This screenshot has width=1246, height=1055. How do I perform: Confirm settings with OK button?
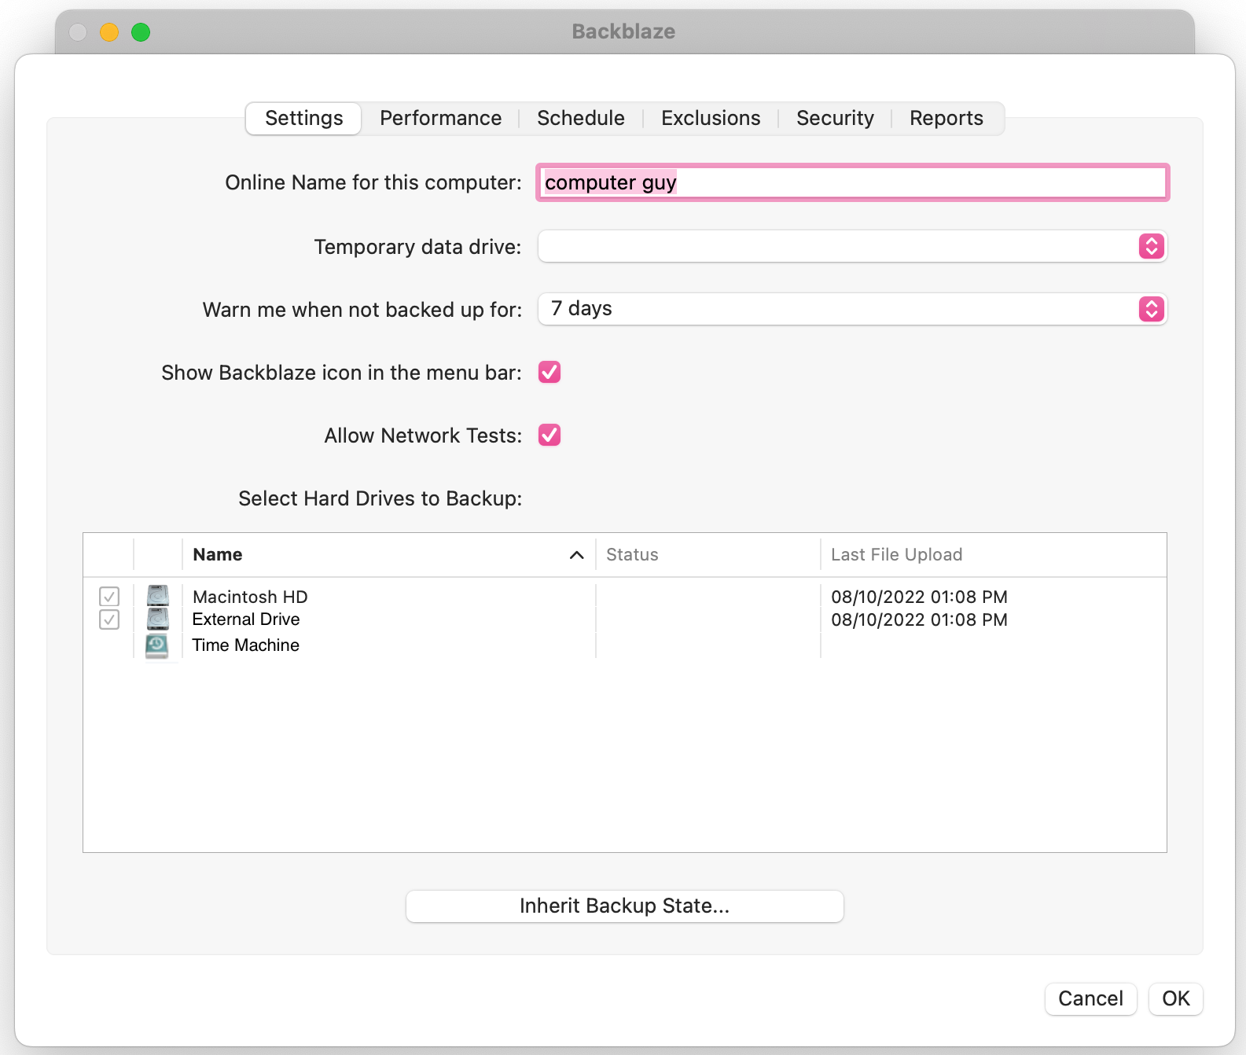(x=1176, y=998)
